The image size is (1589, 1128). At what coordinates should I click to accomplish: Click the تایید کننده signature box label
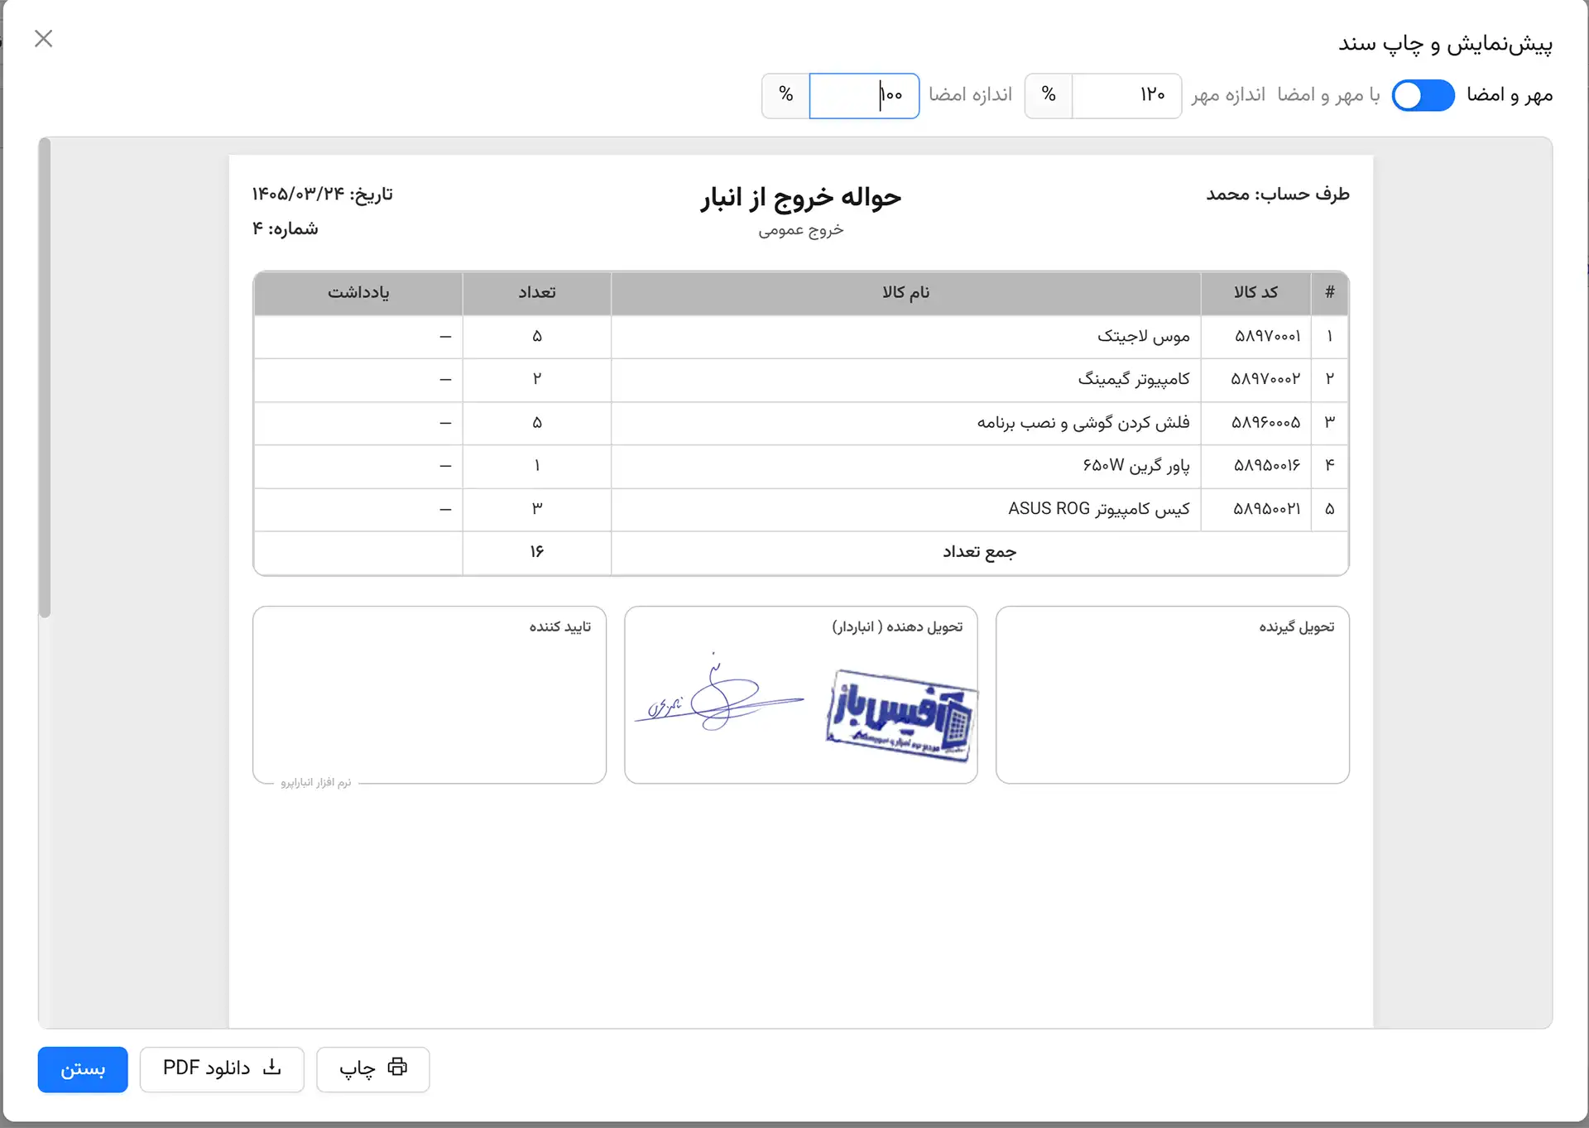pos(560,626)
